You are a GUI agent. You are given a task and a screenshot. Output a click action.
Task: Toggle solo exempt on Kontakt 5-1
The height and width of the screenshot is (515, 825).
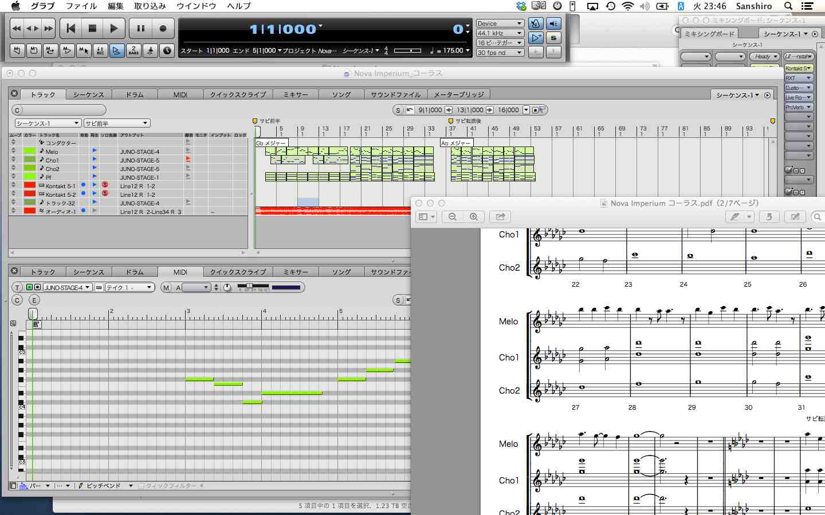click(x=105, y=185)
